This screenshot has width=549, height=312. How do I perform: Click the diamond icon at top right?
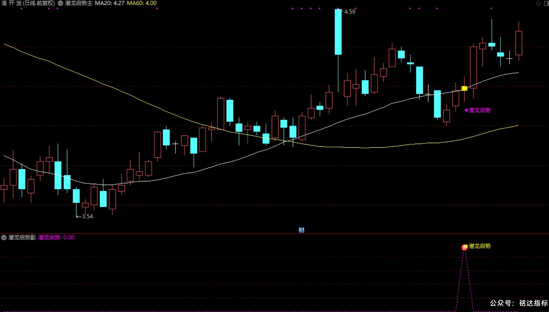click(538, 3)
